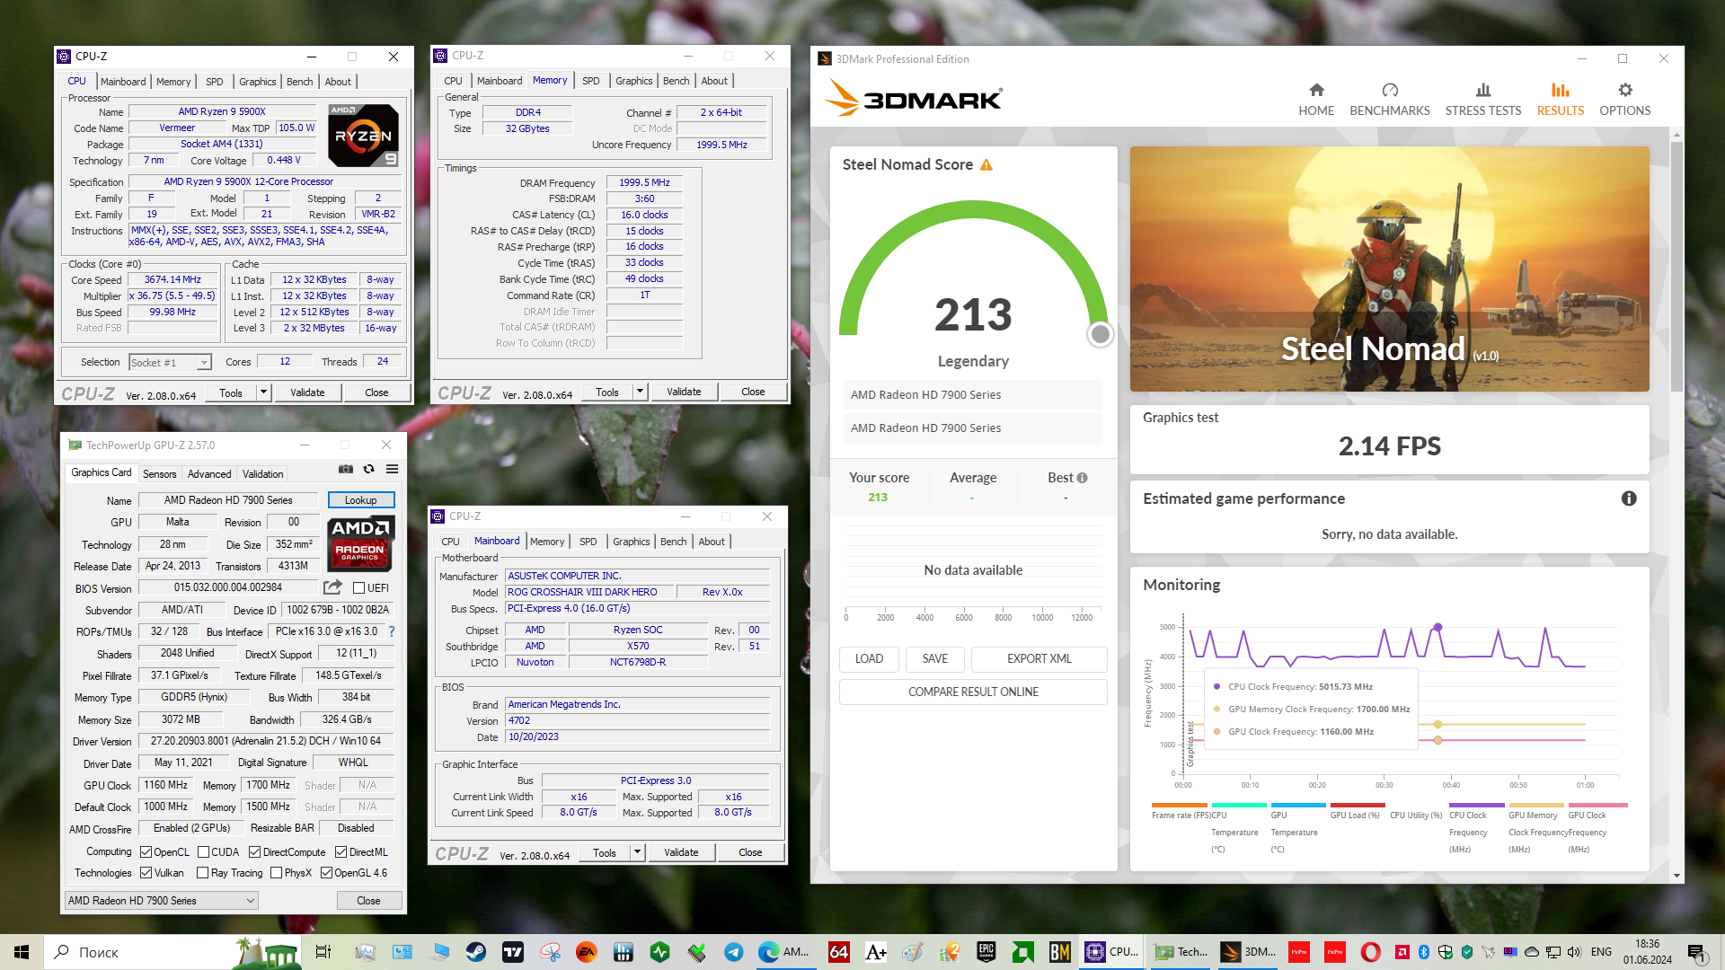Open Epic Games launcher from taskbar
Viewport: 1725px width, 970px height.
point(986,952)
